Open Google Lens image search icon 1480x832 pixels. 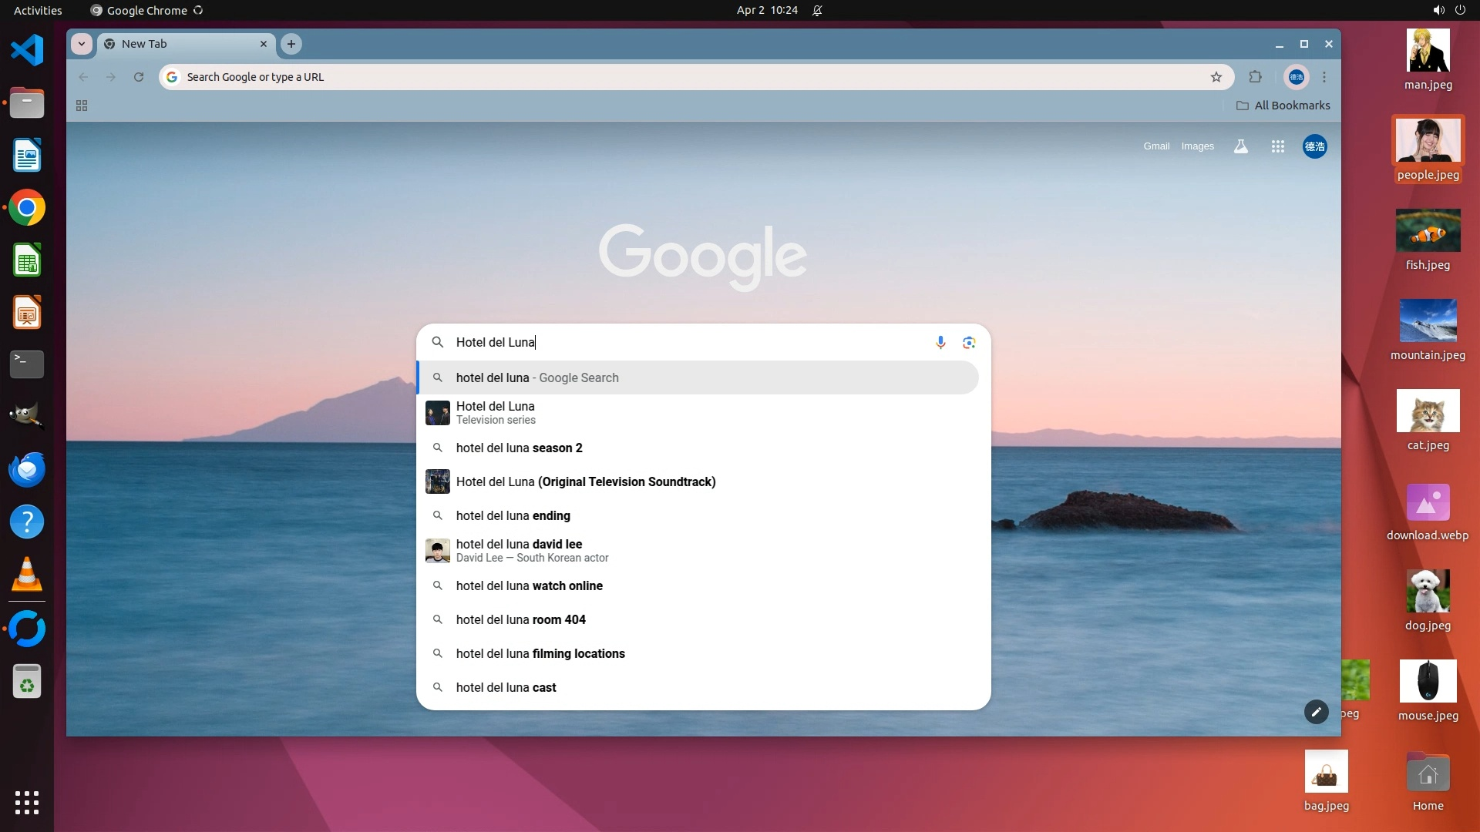(x=969, y=342)
